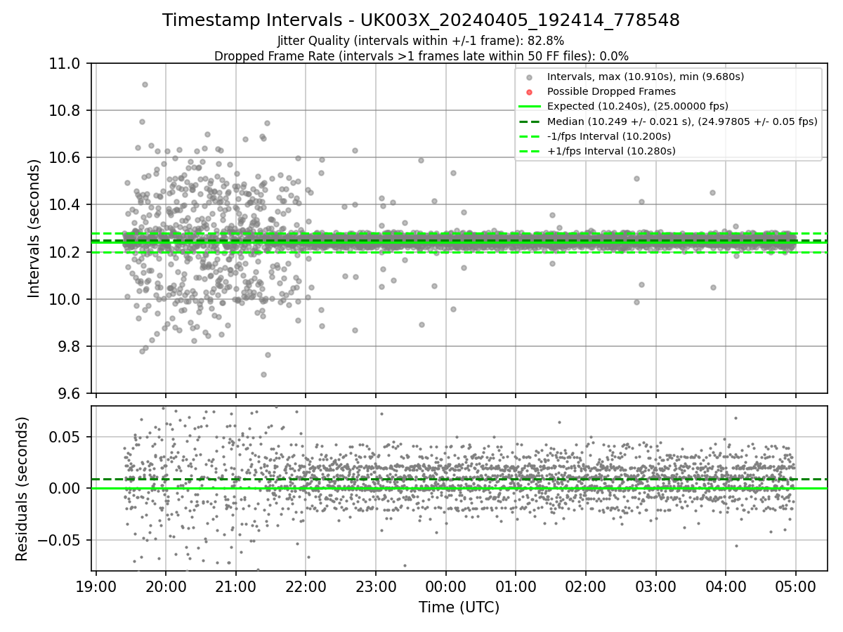Click the x-axis tick label 20:00
The image size is (843, 632).
click(x=166, y=586)
